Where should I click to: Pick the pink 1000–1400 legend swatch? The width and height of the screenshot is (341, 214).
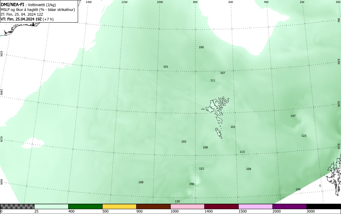[188, 206]
